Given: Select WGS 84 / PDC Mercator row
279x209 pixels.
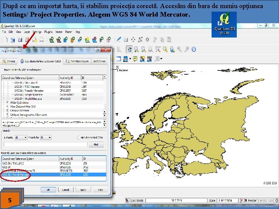Looking at the screenshot, I should (x=53, y=87).
